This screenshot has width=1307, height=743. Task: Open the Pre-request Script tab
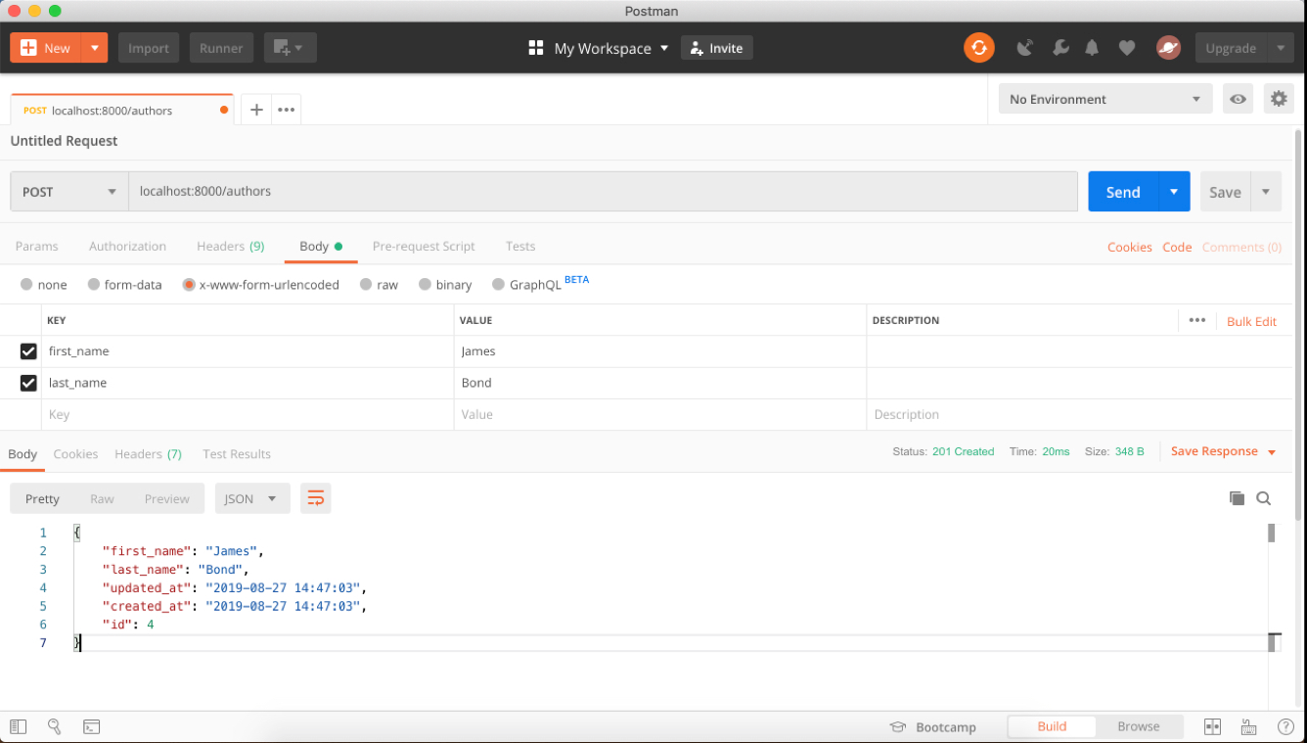point(424,246)
